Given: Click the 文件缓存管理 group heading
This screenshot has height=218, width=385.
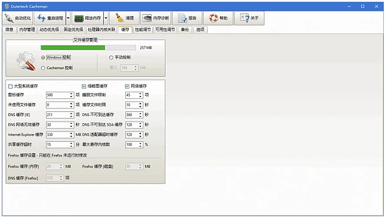Looking at the screenshot, I should [85, 40].
